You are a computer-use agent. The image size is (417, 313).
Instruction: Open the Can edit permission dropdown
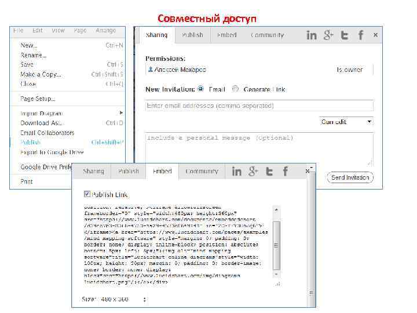[x=346, y=122]
